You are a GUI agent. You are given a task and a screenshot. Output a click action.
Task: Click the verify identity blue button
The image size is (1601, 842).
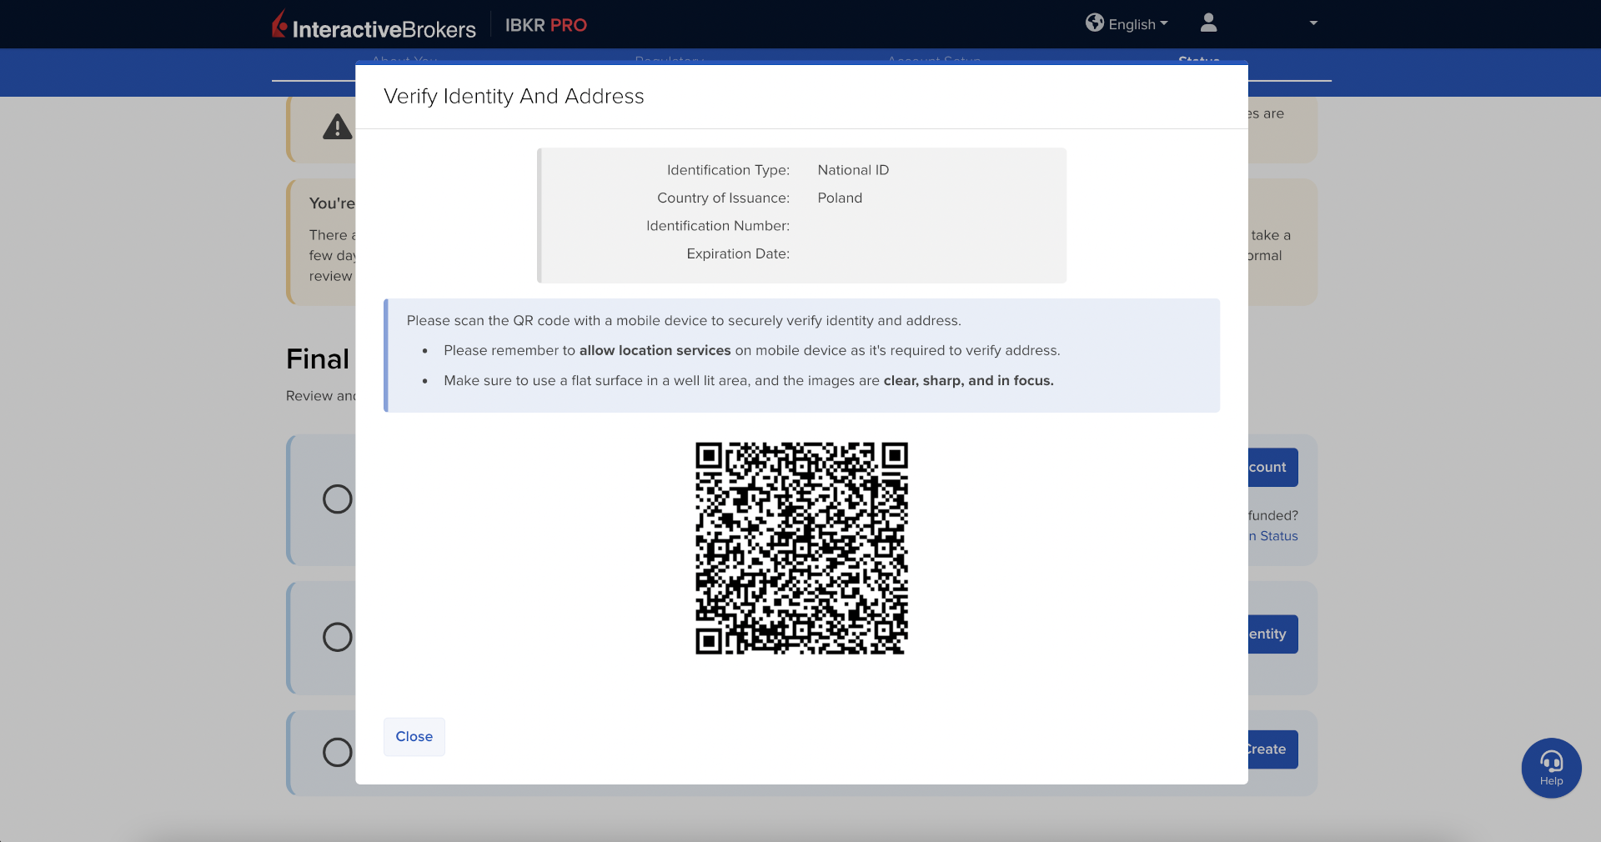(x=1272, y=634)
